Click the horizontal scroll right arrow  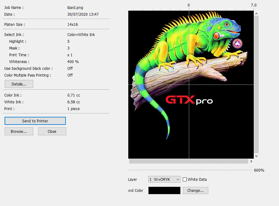click(x=251, y=161)
